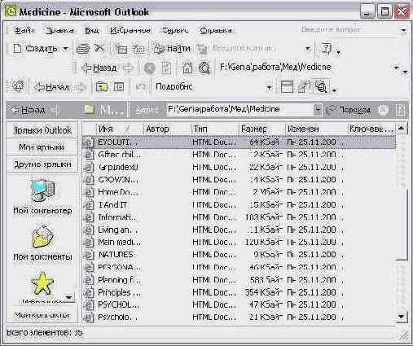Screen dimensions: 413x346
Task: Select the Principles ... file
Action: click(x=119, y=292)
